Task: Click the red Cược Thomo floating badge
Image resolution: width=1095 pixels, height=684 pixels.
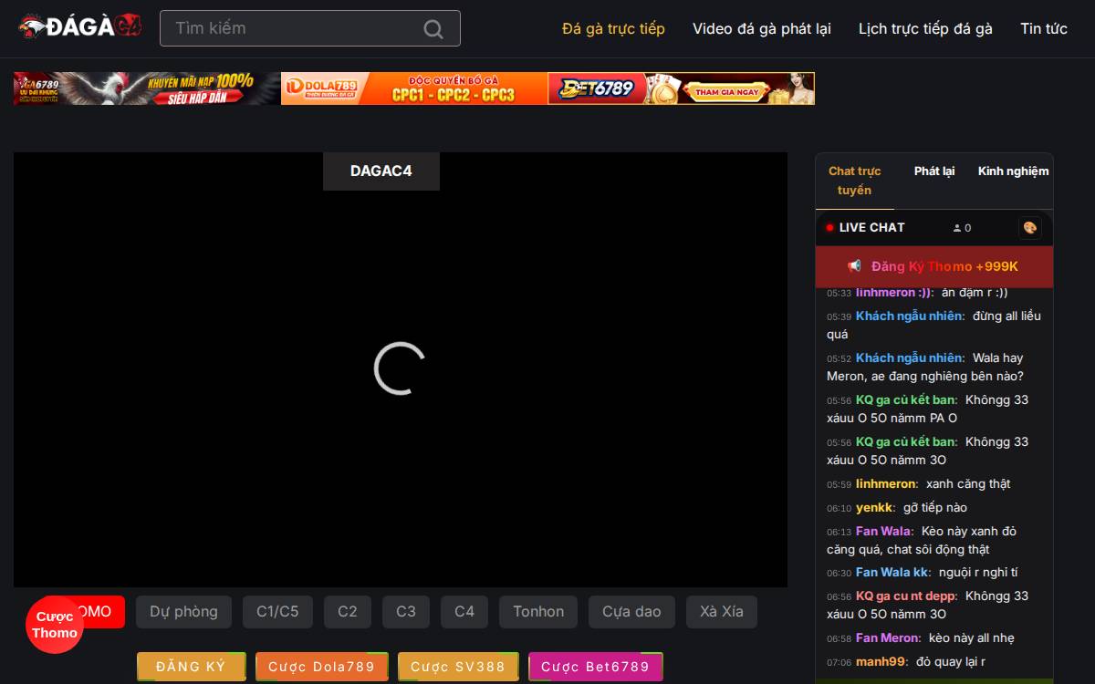Action: point(55,625)
